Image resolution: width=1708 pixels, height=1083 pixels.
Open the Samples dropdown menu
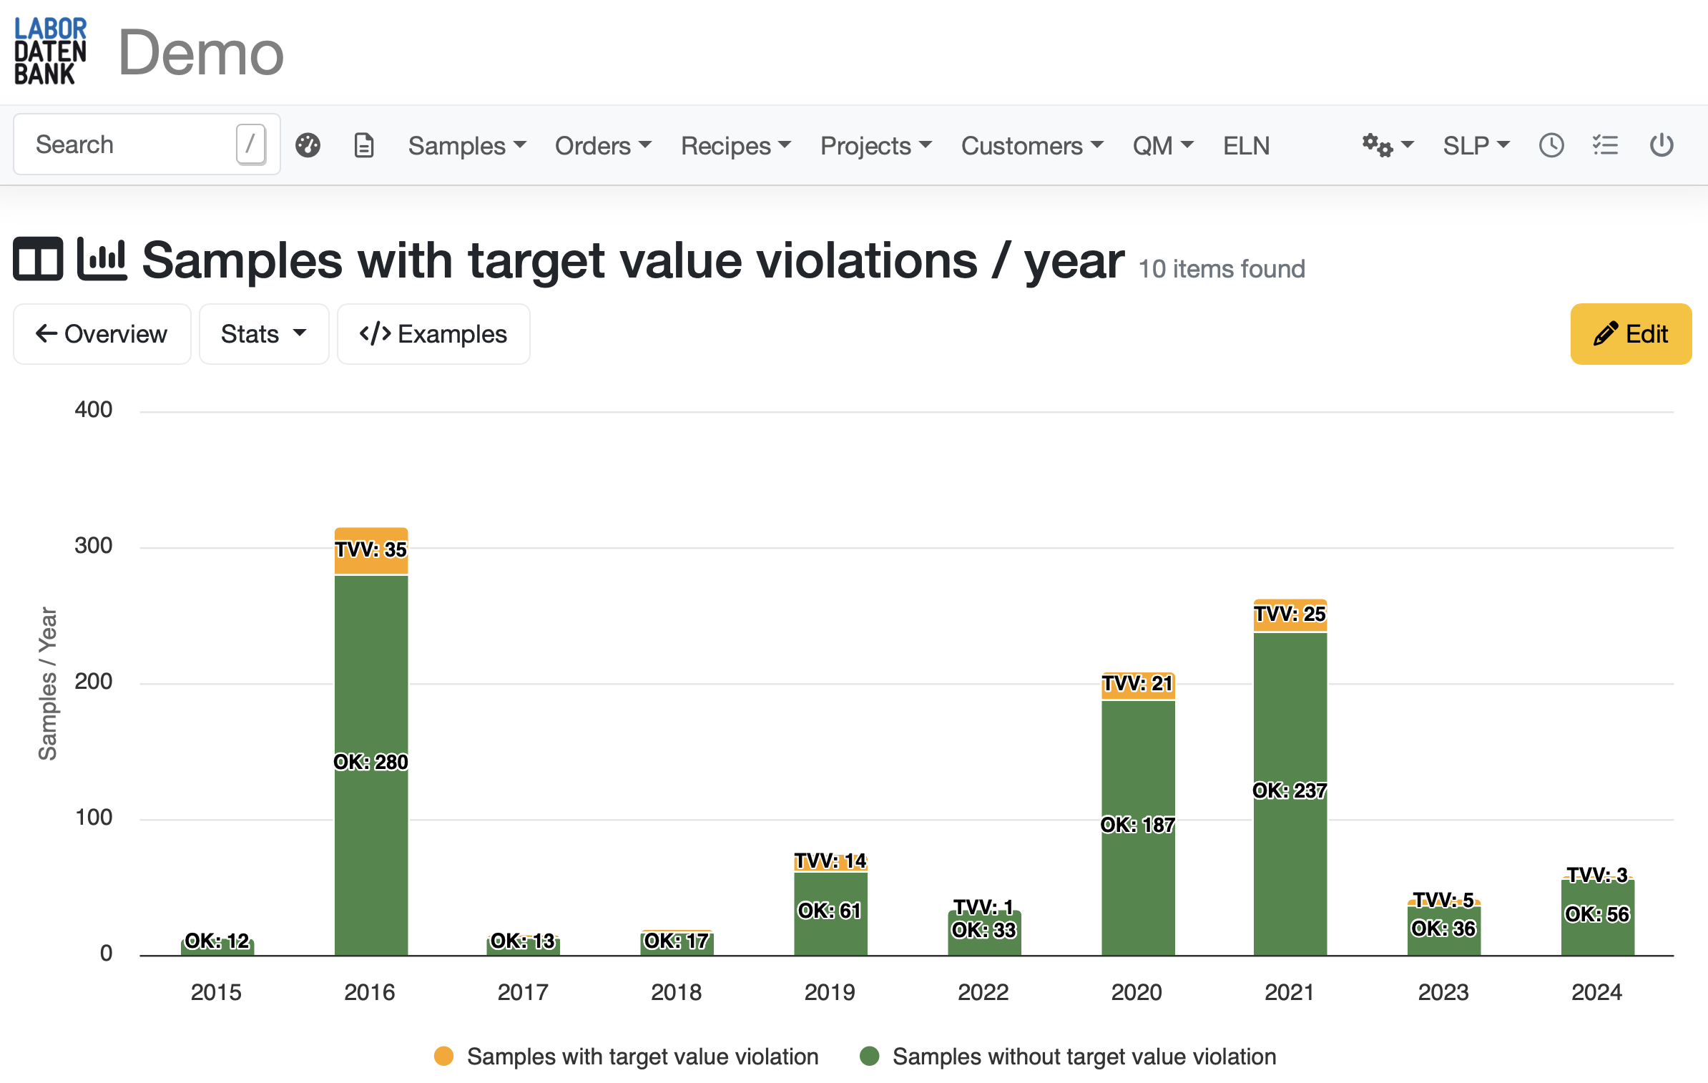pos(467,146)
